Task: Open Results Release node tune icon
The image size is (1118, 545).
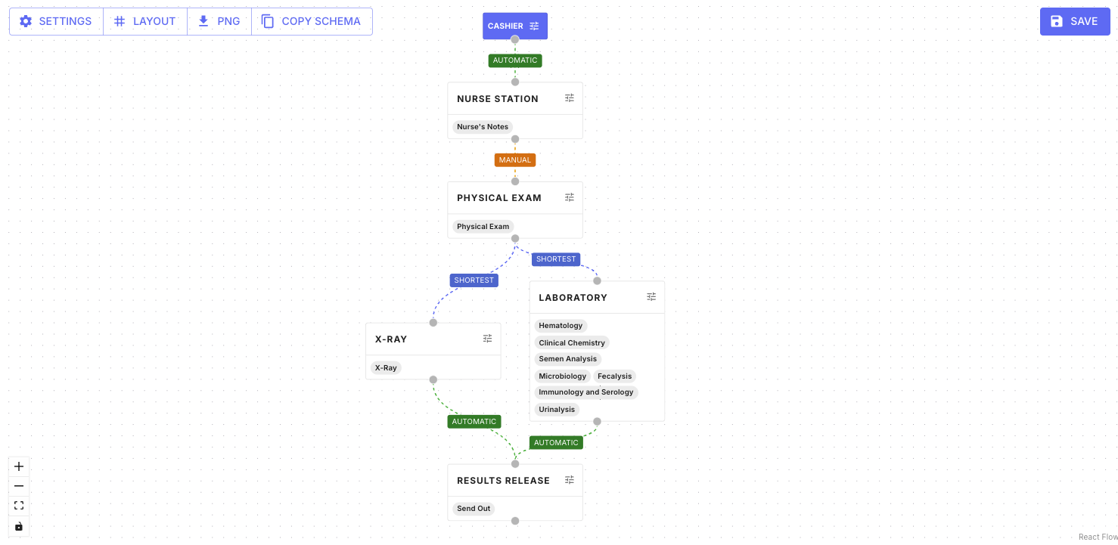Action: 570,480
